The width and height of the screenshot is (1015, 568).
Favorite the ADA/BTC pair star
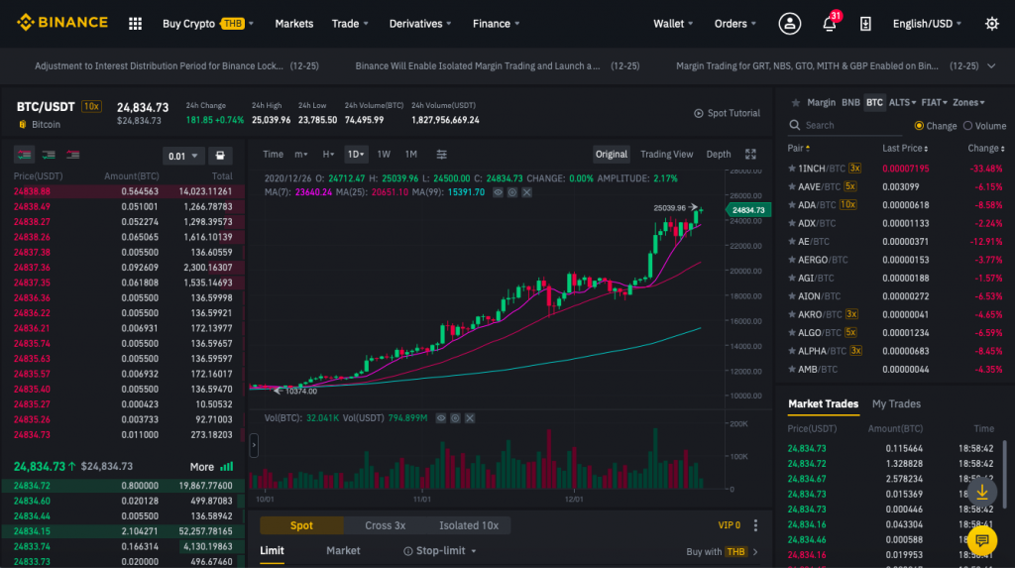(x=791, y=204)
